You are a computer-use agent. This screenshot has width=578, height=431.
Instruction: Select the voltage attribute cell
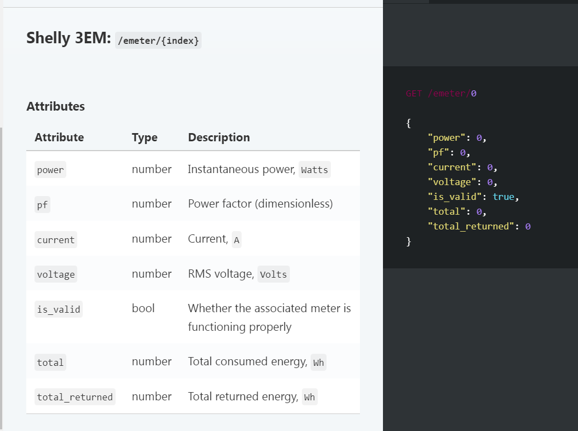[56, 274]
